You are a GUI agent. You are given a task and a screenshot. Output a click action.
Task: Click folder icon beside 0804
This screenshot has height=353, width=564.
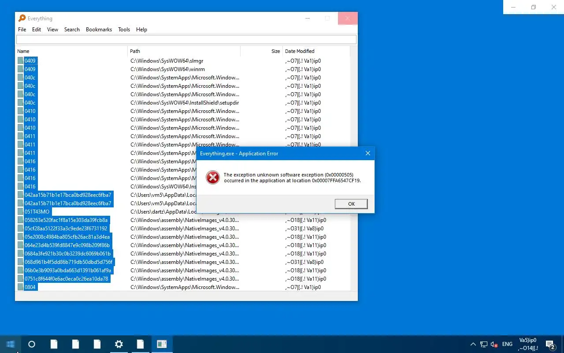pos(20,287)
